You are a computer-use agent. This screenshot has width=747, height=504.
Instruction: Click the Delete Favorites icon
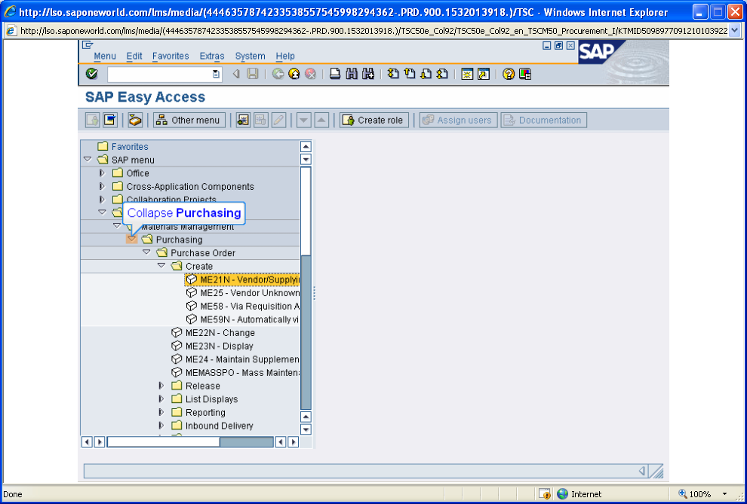(x=261, y=121)
